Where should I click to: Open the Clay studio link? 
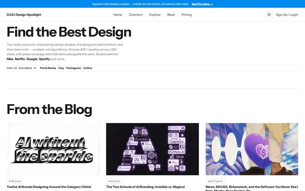[x=61, y=68]
